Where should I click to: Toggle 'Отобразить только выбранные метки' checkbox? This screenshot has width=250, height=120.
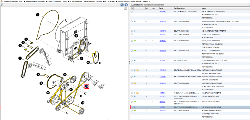tap(132, 5)
